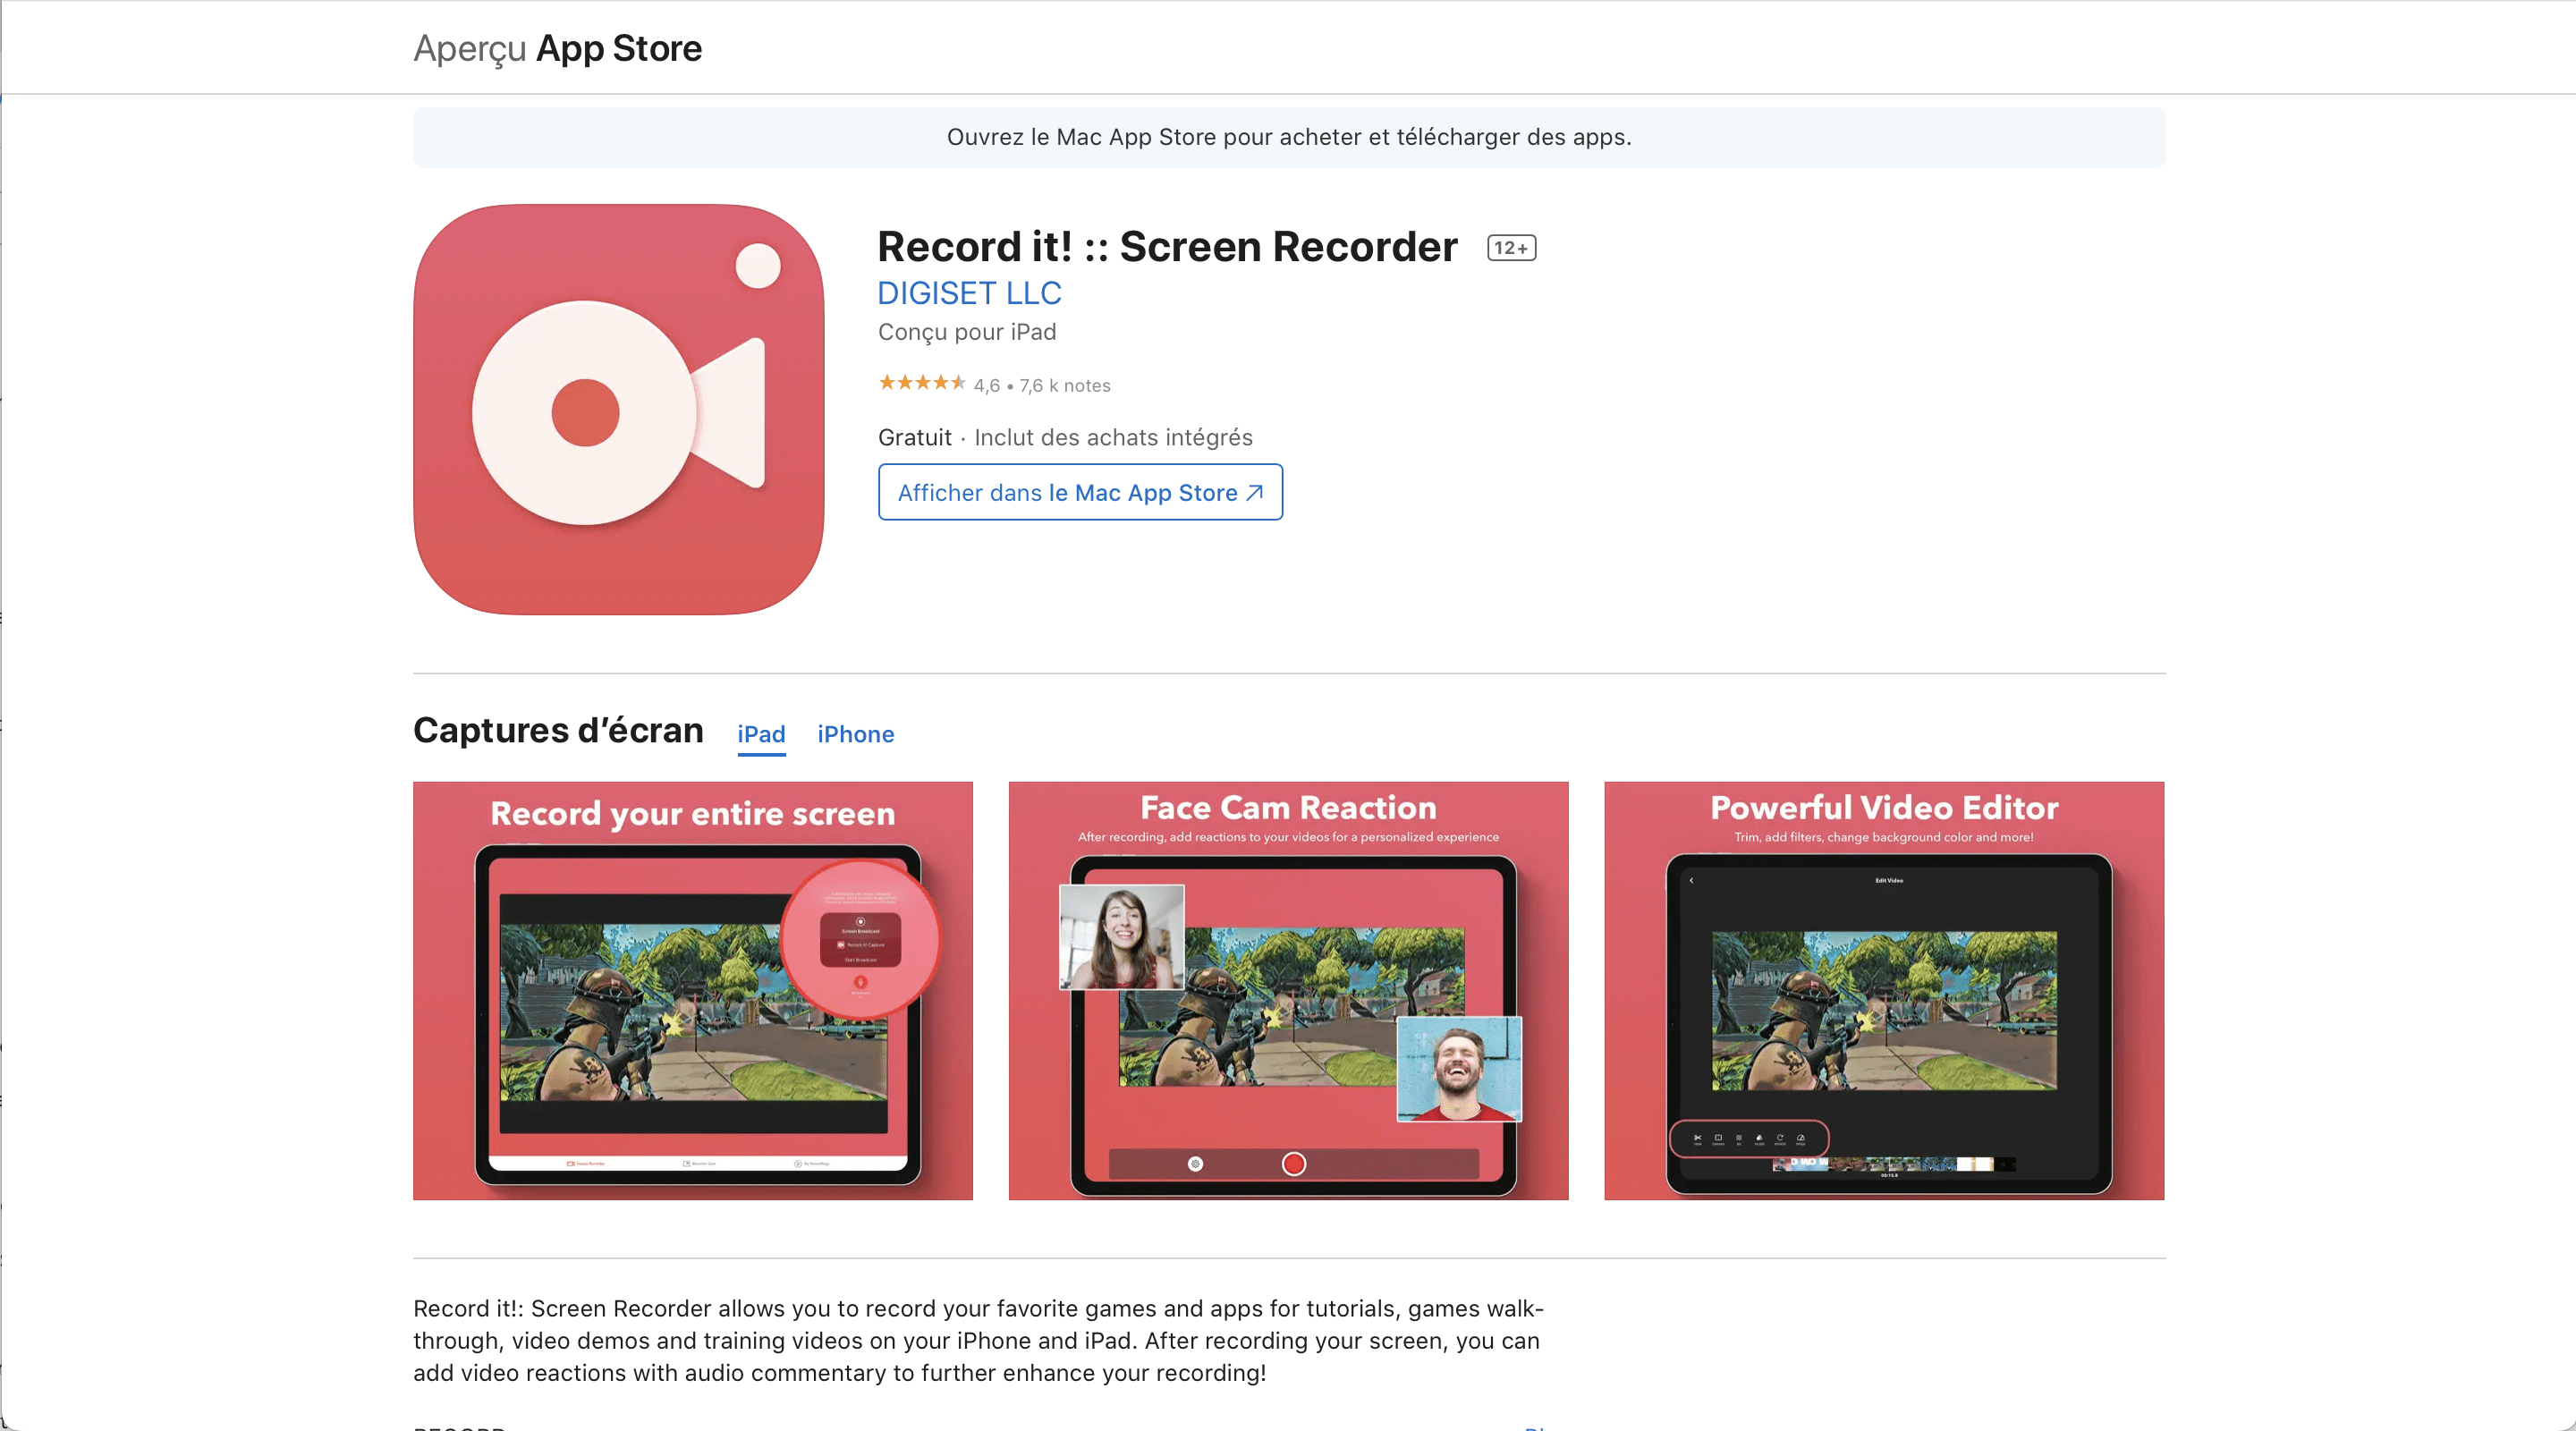Click the orange star rating icons
The height and width of the screenshot is (1431, 2576).
coord(921,383)
